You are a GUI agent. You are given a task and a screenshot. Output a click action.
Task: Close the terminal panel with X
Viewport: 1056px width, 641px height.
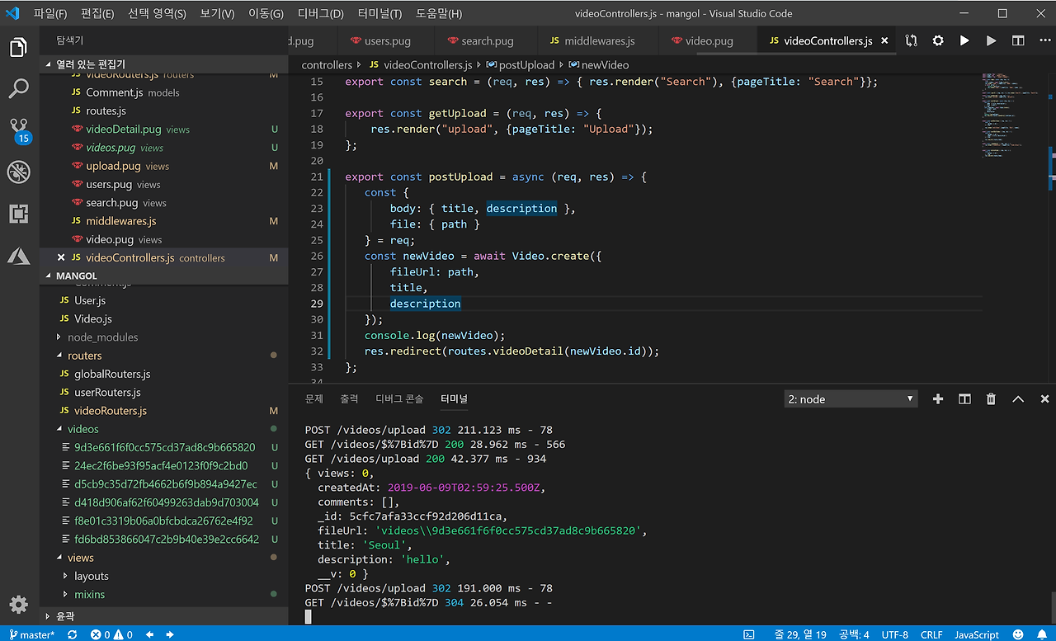[x=1044, y=399]
